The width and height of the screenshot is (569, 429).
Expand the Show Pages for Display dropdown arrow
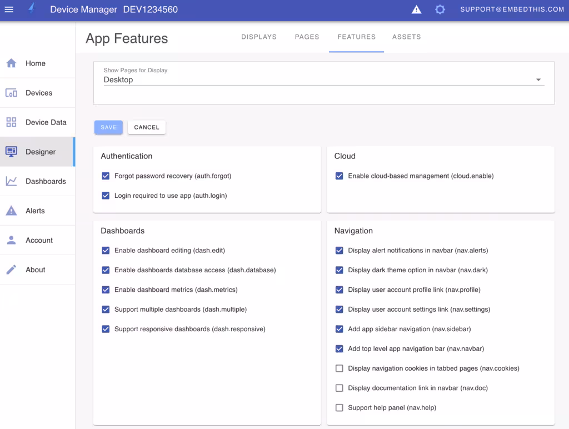tap(538, 80)
